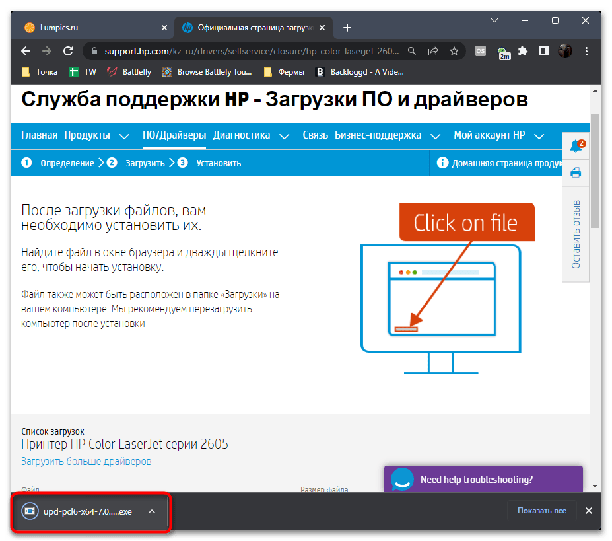The width and height of the screenshot is (612, 541).
Task: Go to Главная menu item
Action: tap(39, 135)
